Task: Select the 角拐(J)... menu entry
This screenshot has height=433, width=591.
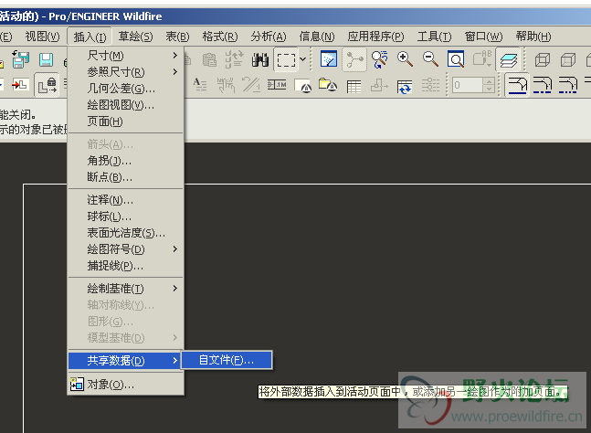Action: pos(126,161)
